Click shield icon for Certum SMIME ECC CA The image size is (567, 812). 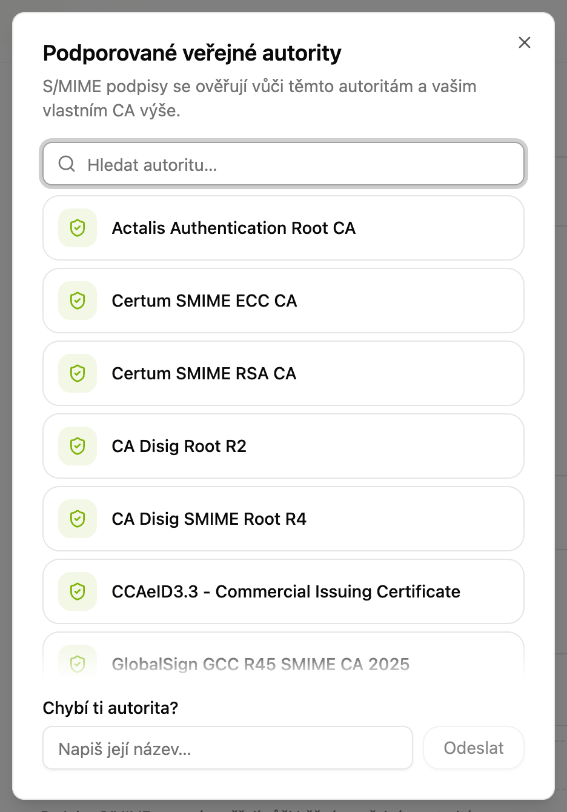[x=78, y=301]
